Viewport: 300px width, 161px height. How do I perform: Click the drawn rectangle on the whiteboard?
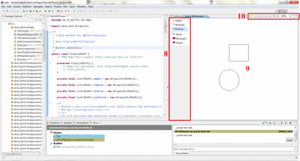coord(239,53)
